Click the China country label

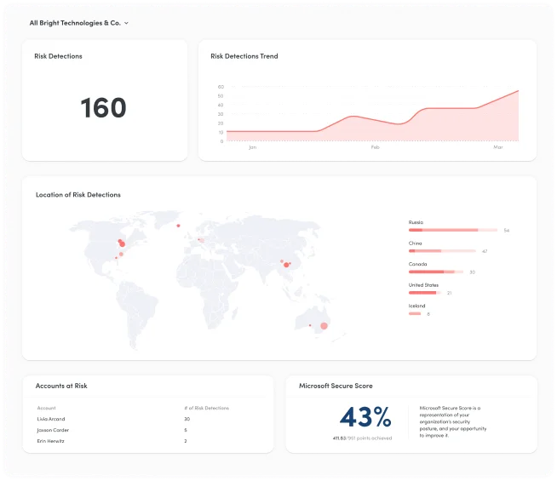coord(415,243)
